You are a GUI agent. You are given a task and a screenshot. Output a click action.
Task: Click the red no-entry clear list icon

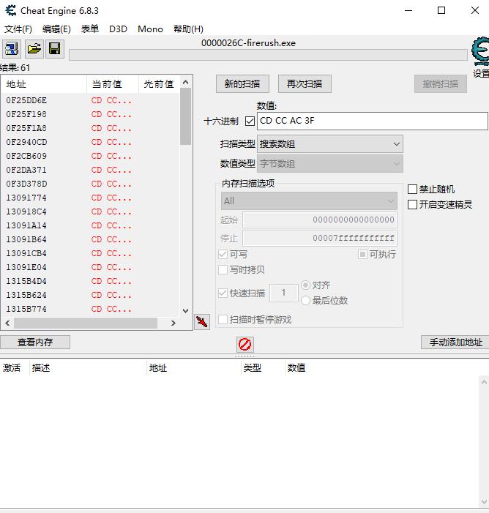point(244,344)
